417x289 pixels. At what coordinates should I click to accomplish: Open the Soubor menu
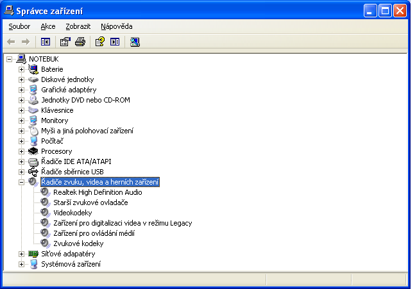pos(19,26)
